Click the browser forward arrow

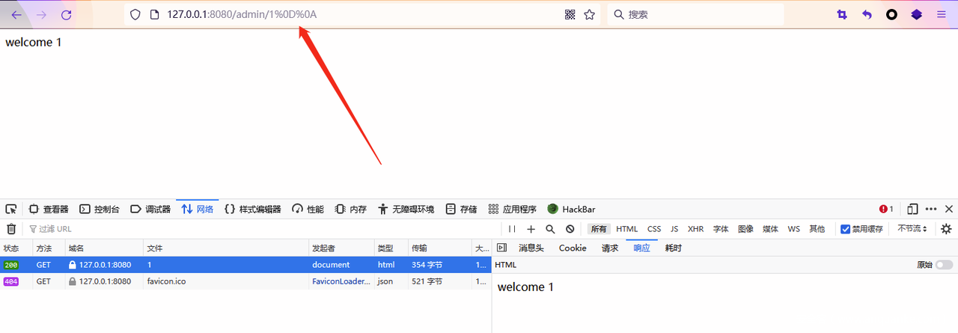(41, 14)
